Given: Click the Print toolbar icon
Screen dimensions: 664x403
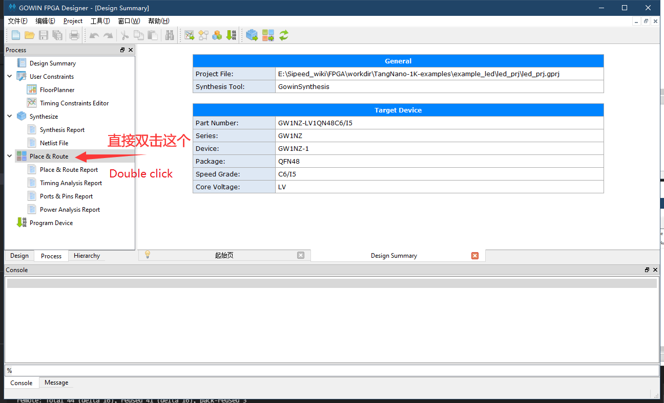Looking at the screenshot, I should click(x=74, y=35).
